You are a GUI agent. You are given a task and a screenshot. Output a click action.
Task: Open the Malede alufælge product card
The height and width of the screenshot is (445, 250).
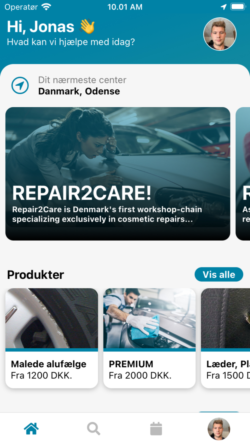tap(52, 338)
